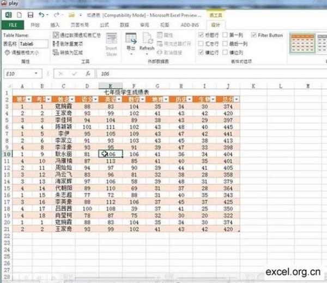Remove duplicates from the table
This screenshot has height=283, width=327.
[x=68, y=44]
